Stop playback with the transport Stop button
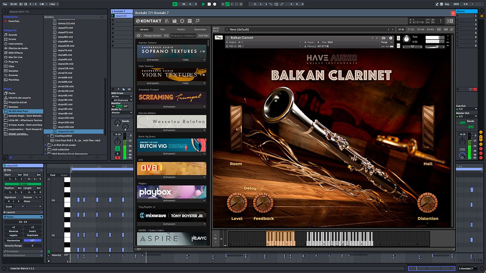This screenshot has height=273, width=486. click(209, 4)
